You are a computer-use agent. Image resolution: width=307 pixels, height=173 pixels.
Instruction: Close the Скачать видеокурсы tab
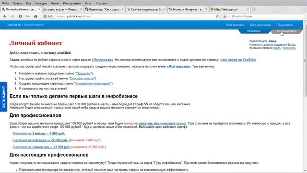pyautogui.click(x=164, y=9)
